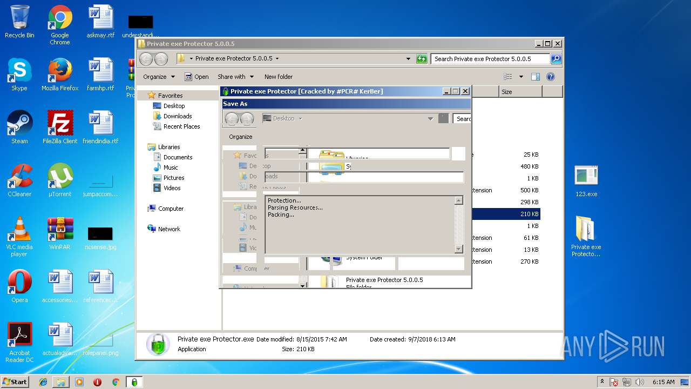Open the Skype desktop shortcut
The height and width of the screenshot is (389, 691).
(19, 75)
